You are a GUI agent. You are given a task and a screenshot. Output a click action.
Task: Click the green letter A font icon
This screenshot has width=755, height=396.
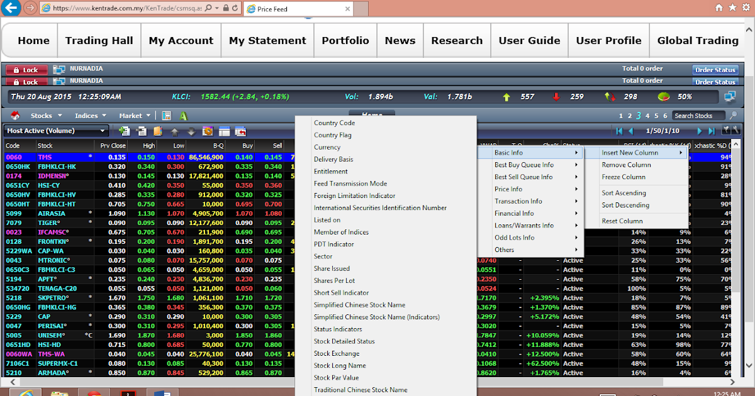pyautogui.click(x=184, y=116)
